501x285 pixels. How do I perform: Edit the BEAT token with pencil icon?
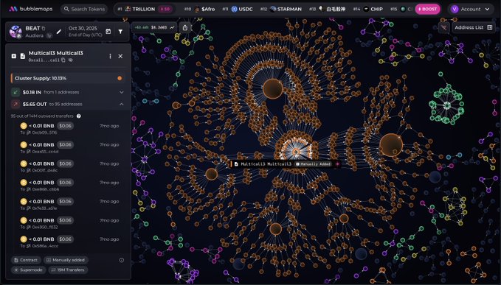pyautogui.click(x=59, y=32)
